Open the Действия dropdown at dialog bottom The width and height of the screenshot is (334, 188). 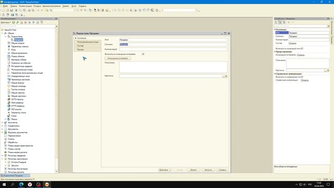[165, 170]
